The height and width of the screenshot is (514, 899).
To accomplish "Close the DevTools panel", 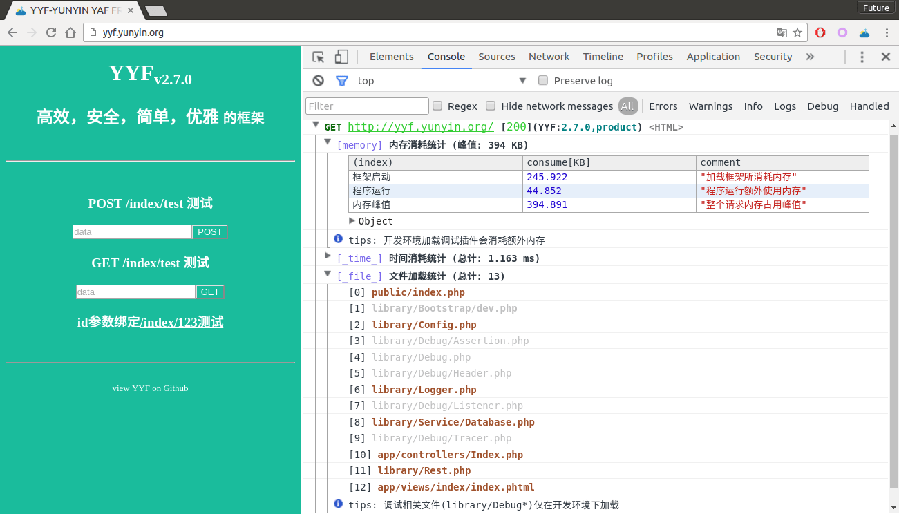I will tap(885, 57).
